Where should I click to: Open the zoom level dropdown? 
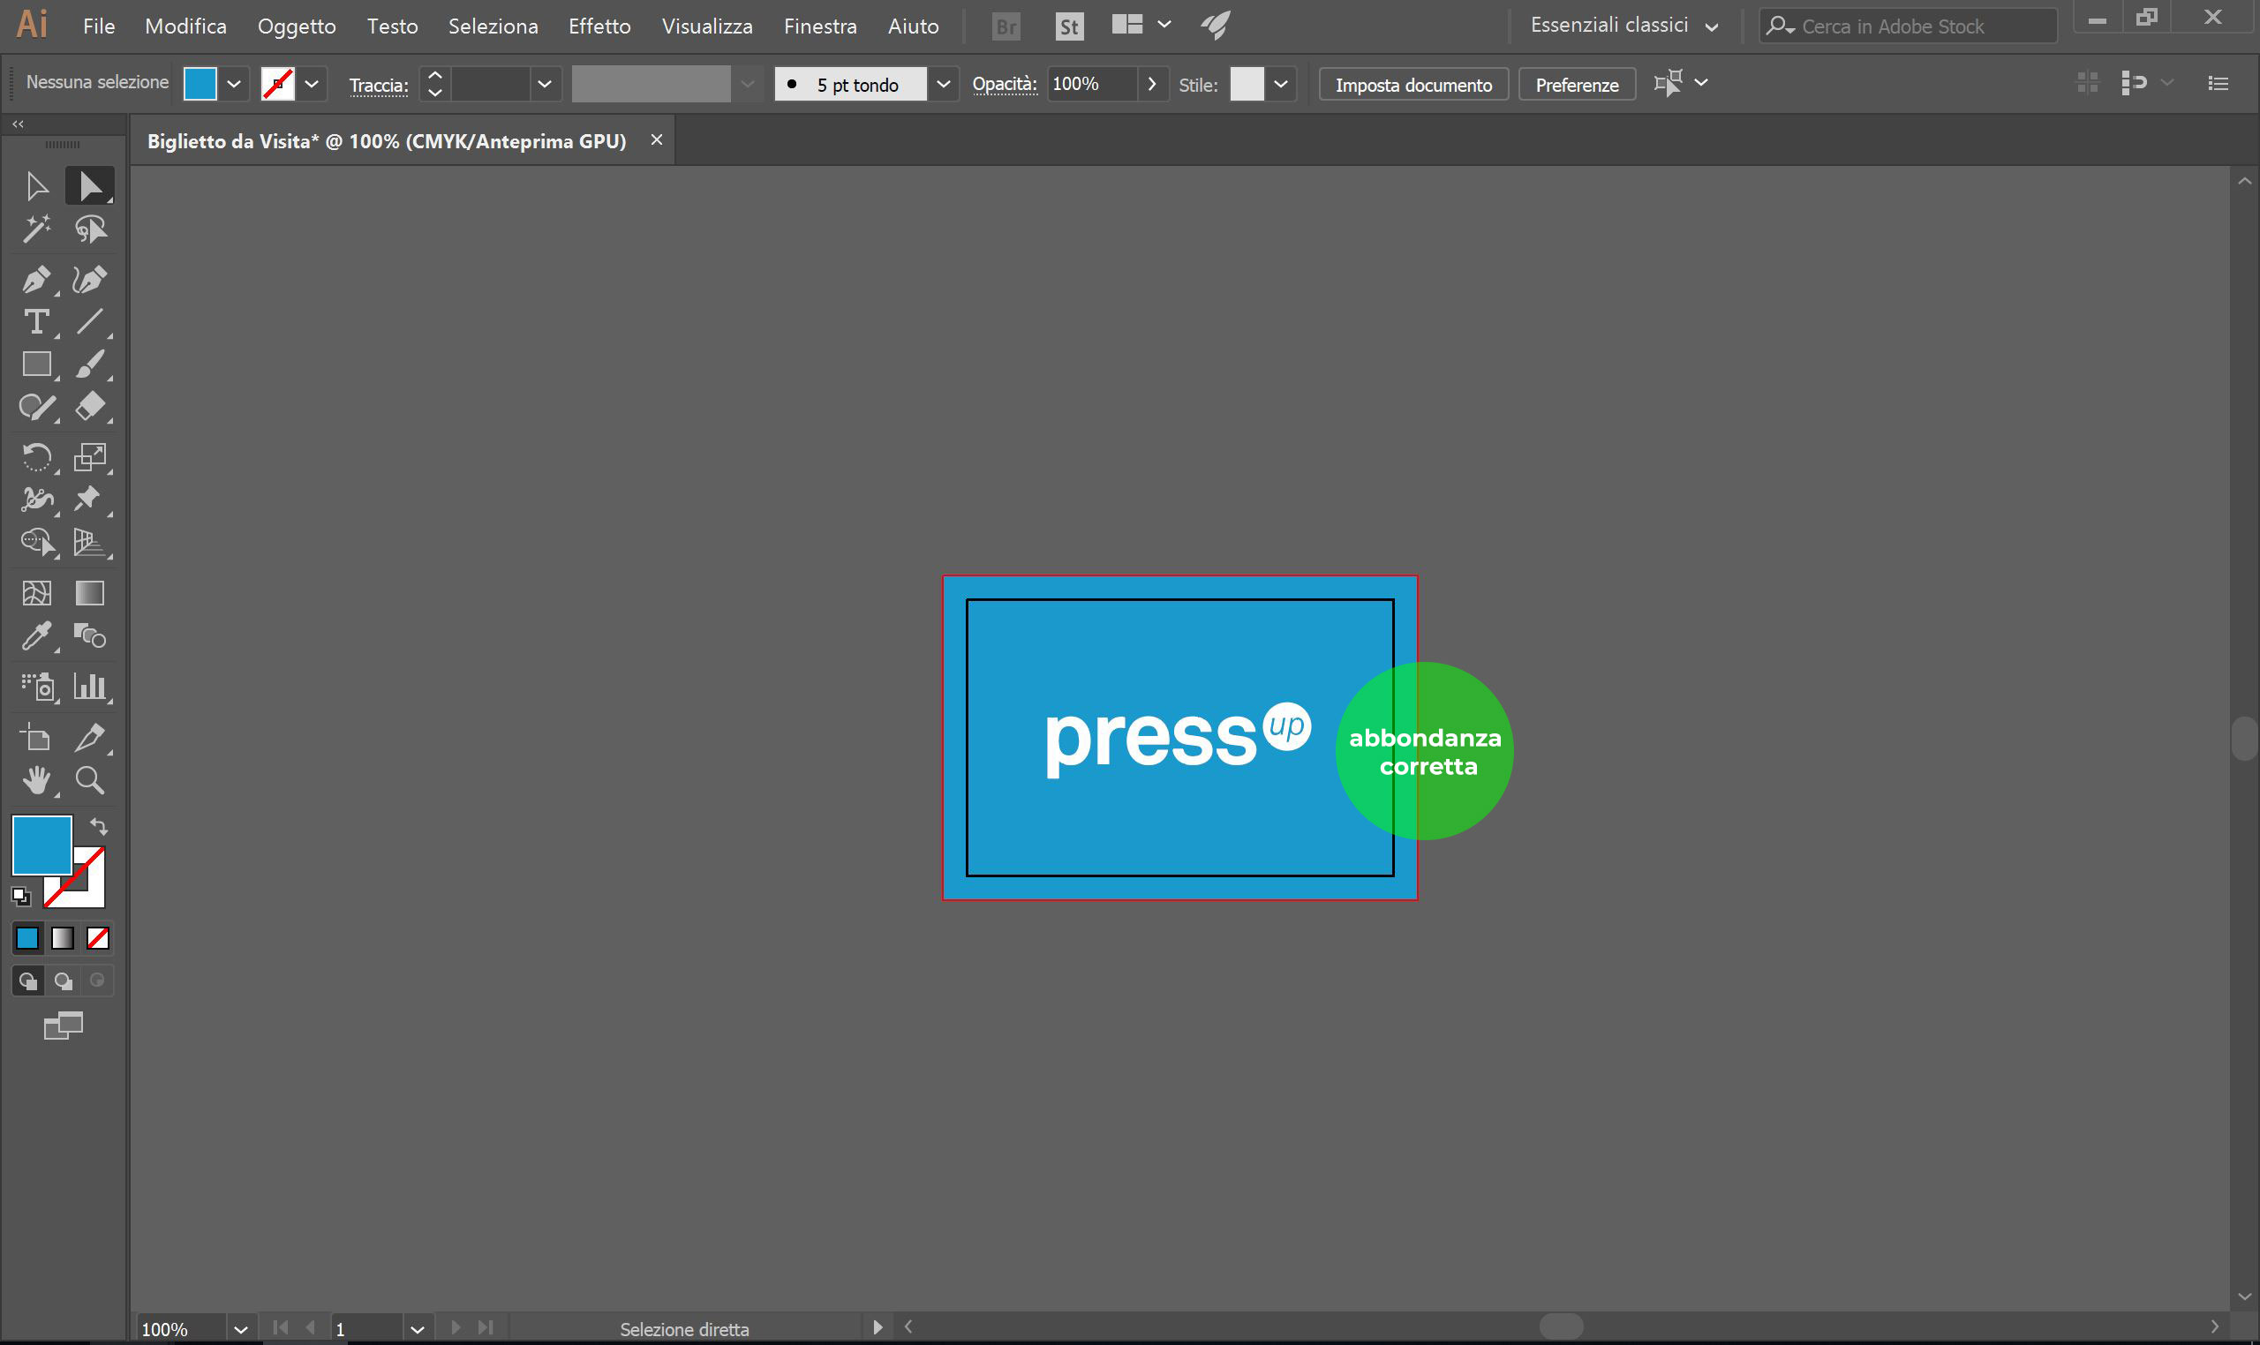point(240,1329)
